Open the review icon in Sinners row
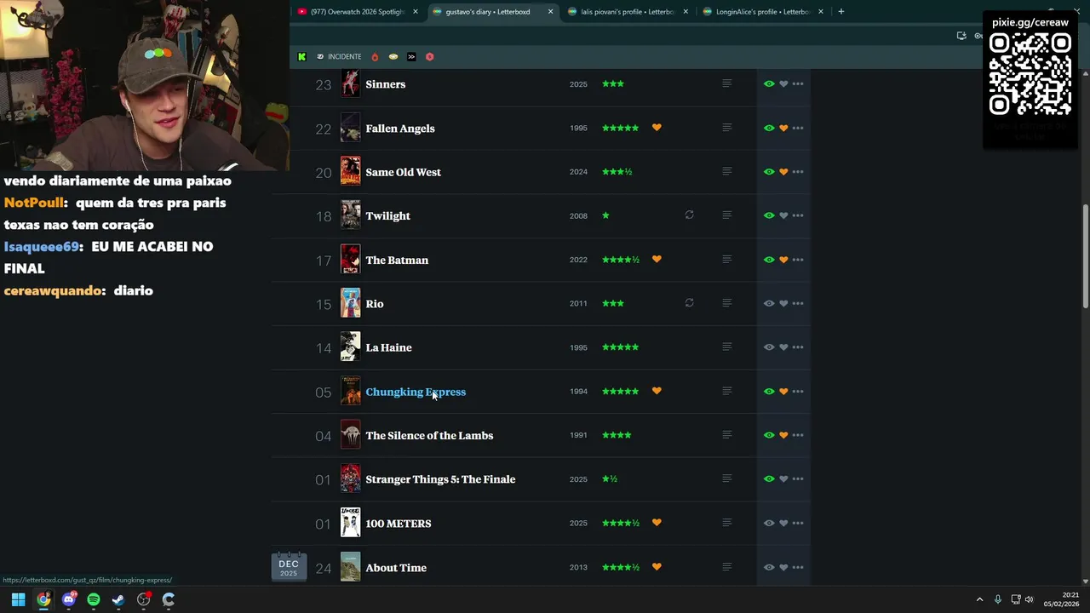The width and height of the screenshot is (1090, 613). (726, 83)
